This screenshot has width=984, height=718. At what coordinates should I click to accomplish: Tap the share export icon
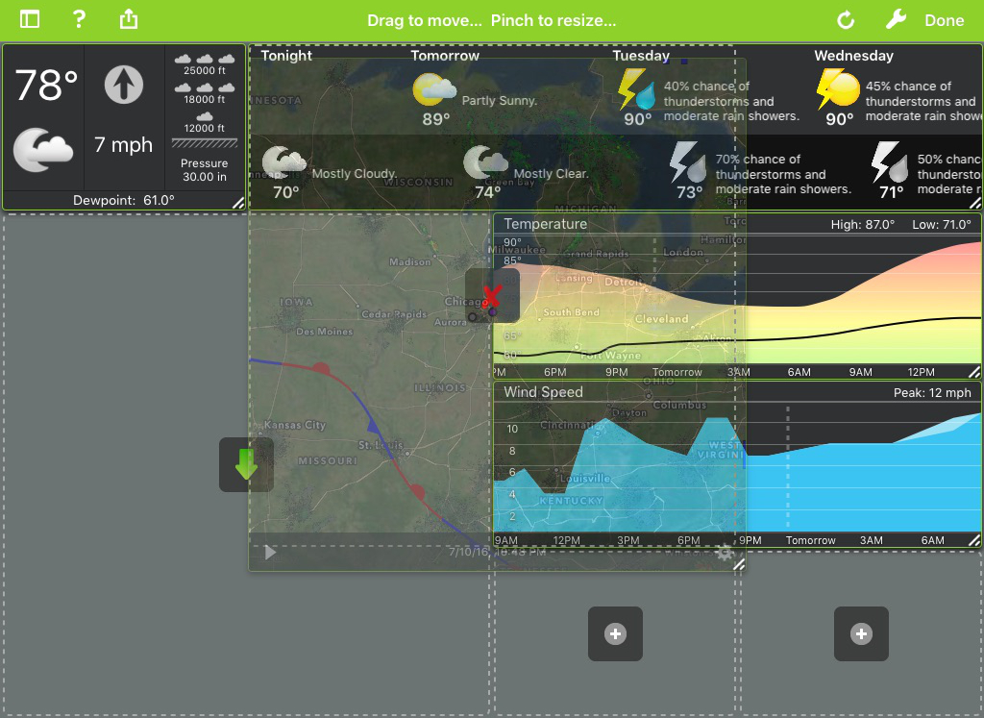(x=129, y=19)
